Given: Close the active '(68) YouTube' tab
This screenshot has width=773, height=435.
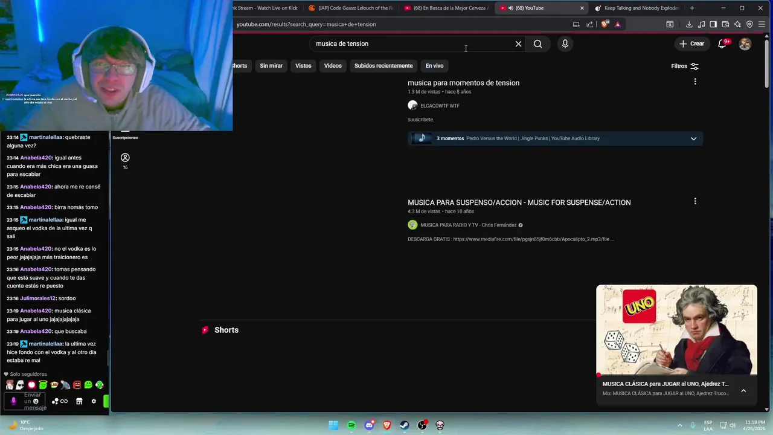Looking at the screenshot, I should [582, 8].
